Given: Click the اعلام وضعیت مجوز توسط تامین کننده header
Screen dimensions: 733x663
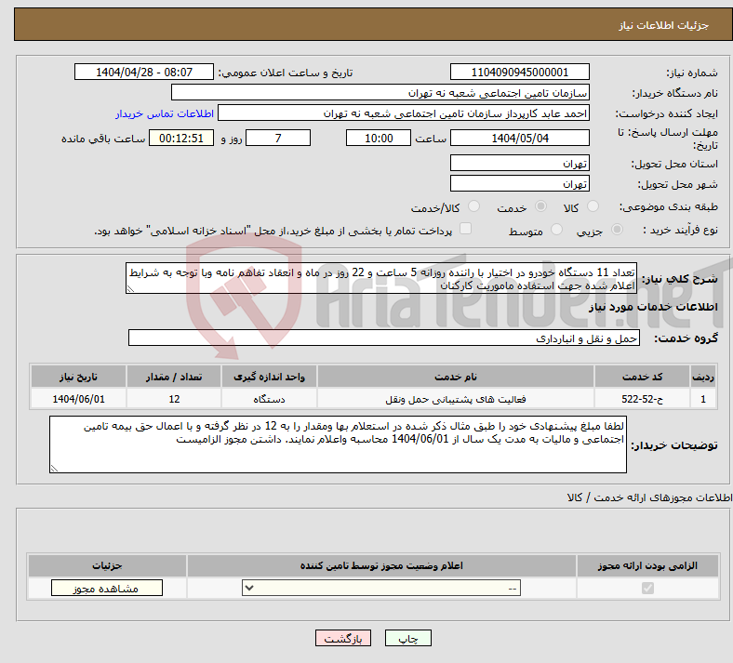Looking at the screenshot, I should click(381, 565).
